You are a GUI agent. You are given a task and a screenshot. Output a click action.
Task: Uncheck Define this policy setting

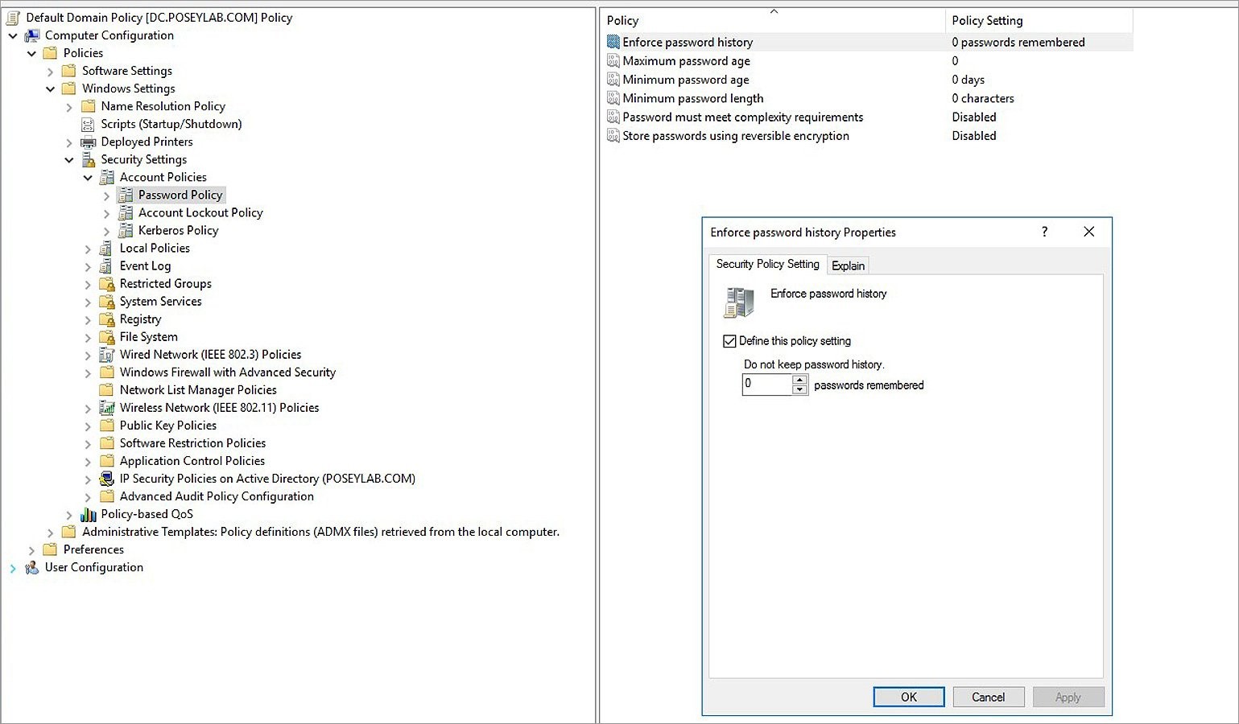click(729, 341)
